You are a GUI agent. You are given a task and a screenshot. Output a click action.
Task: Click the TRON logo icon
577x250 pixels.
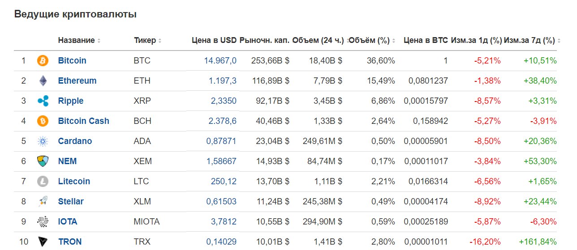43,242
